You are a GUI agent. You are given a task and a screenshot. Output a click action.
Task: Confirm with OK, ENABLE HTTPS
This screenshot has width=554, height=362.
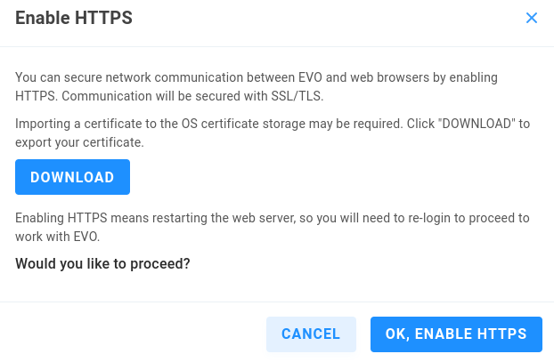pos(456,334)
